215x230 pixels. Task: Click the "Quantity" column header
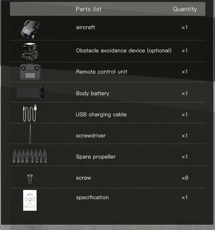click(x=185, y=9)
